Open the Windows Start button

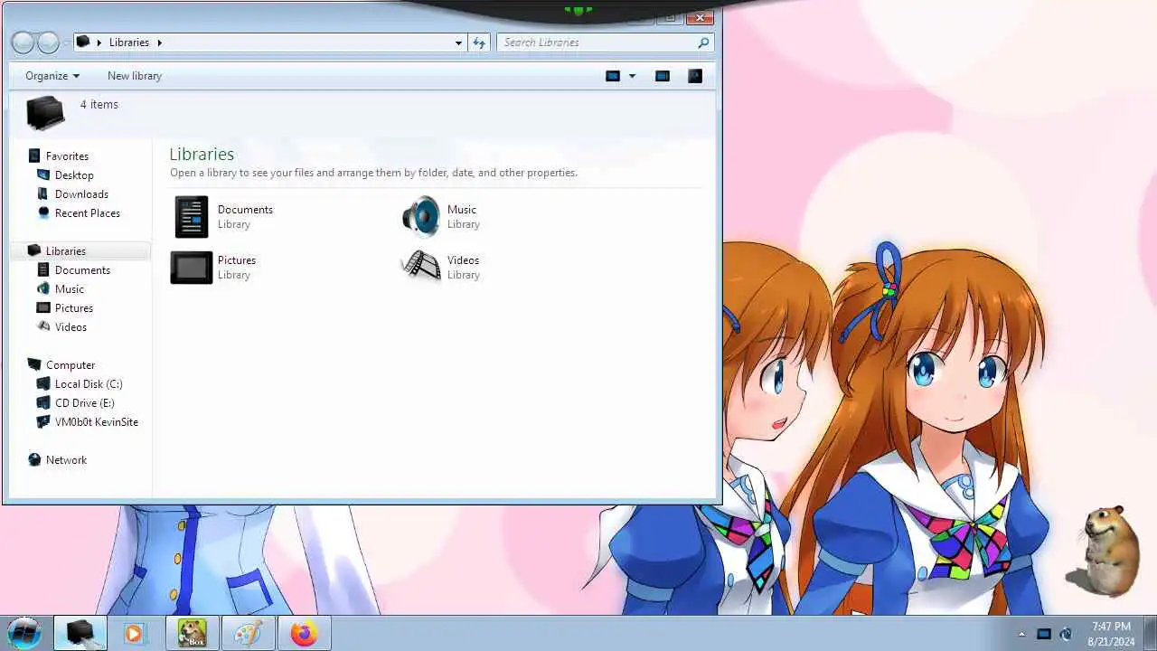pyautogui.click(x=24, y=633)
